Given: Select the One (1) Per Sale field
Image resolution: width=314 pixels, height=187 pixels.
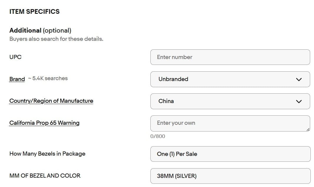Looking at the screenshot, I should [230, 154].
